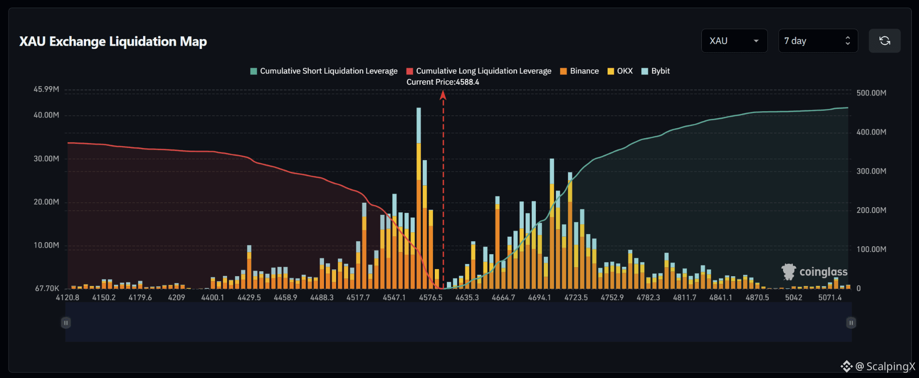Click the Binance orange legend swatch

pyautogui.click(x=563, y=71)
